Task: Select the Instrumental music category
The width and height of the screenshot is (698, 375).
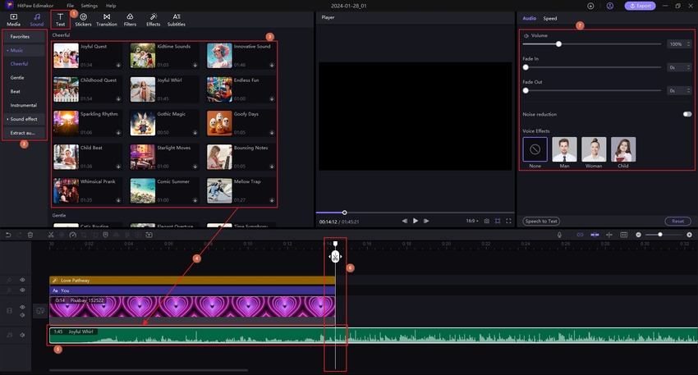Action: [24, 105]
